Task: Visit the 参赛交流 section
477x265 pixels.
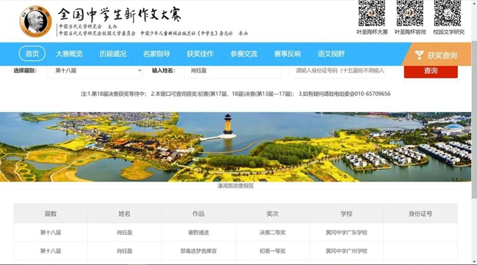Action: click(244, 53)
